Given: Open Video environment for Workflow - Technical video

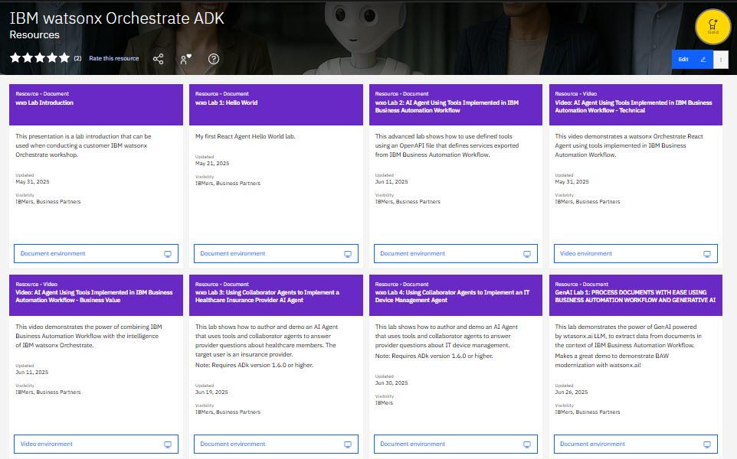Looking at the screenshot, I should pos(635,253).
